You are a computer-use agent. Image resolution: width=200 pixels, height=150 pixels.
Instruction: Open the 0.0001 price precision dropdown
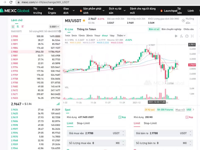[x=54, y=27]
